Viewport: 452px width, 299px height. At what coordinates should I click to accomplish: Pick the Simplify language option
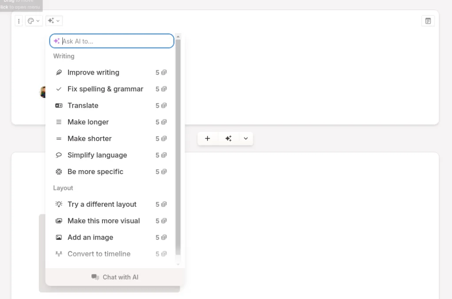click(x=97, y=155)
